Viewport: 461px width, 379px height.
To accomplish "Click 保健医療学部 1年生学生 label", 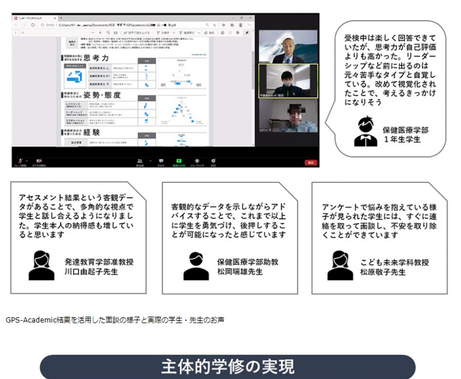I will [x=405, y=134].
